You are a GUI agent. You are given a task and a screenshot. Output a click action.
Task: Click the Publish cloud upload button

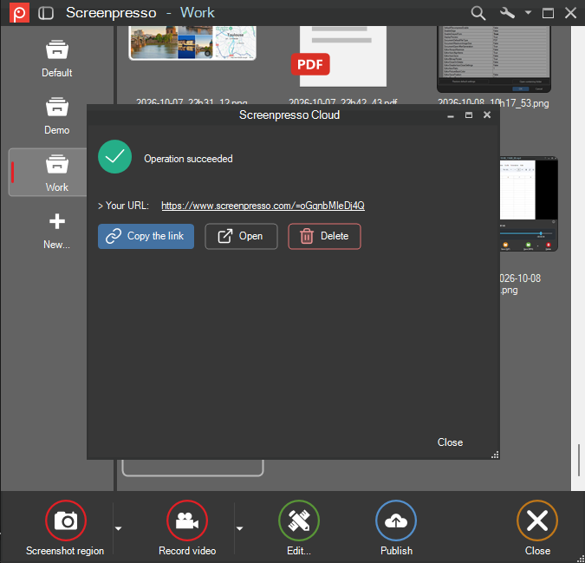coord(396,520)
